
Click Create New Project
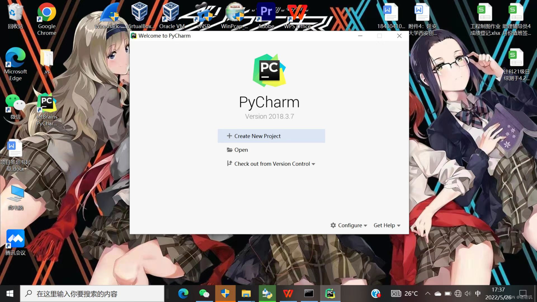coord(257,136)
